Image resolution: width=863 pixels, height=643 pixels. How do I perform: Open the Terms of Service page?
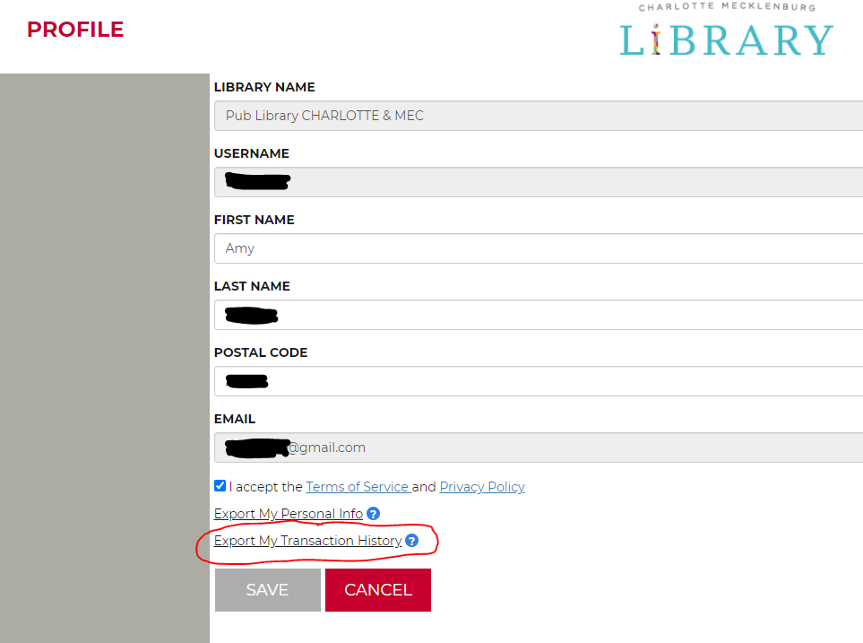point(358,486)
